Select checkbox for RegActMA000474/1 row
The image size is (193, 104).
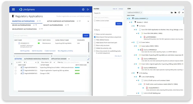click(16, 73)
